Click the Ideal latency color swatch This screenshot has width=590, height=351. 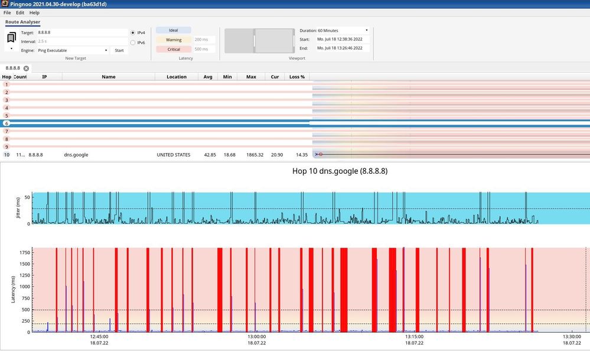pos(173,30)
